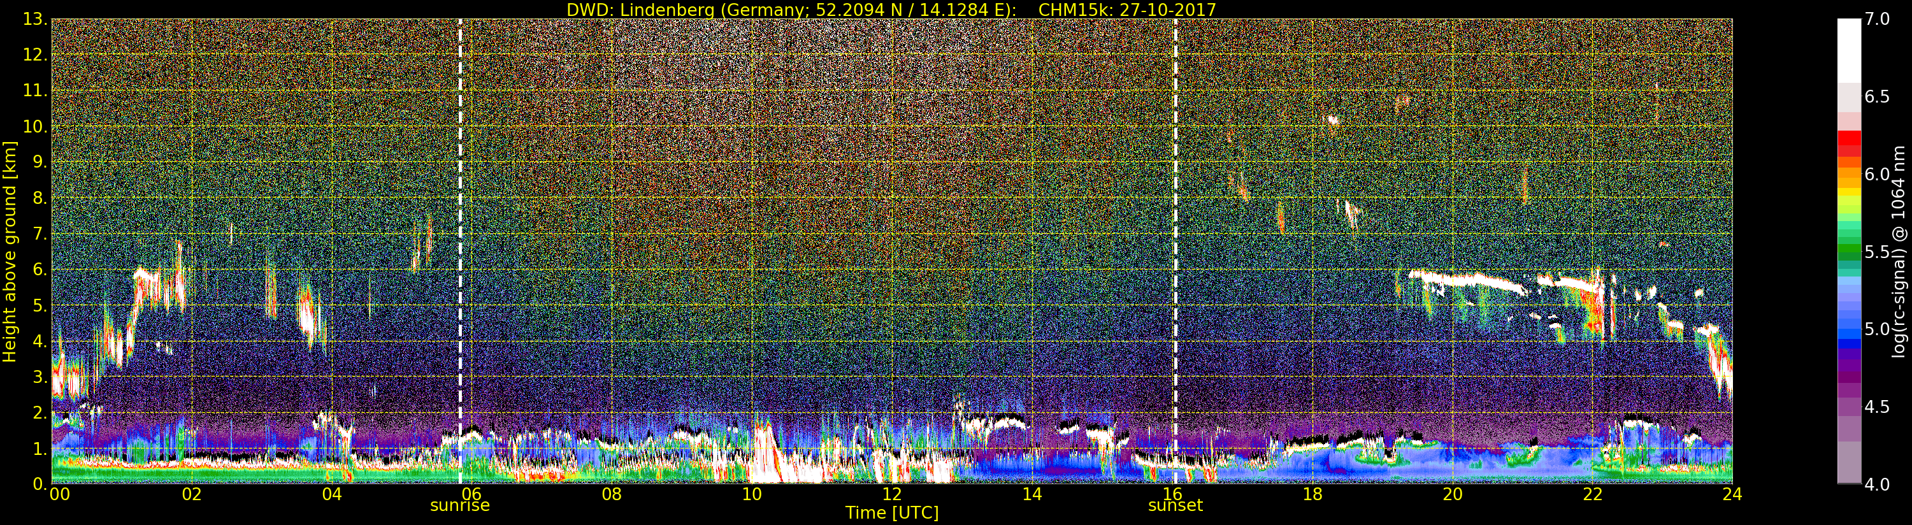Click the '0.' height axis tick label
Viewport: 1912px width, 525px height.
click(40, 484)
